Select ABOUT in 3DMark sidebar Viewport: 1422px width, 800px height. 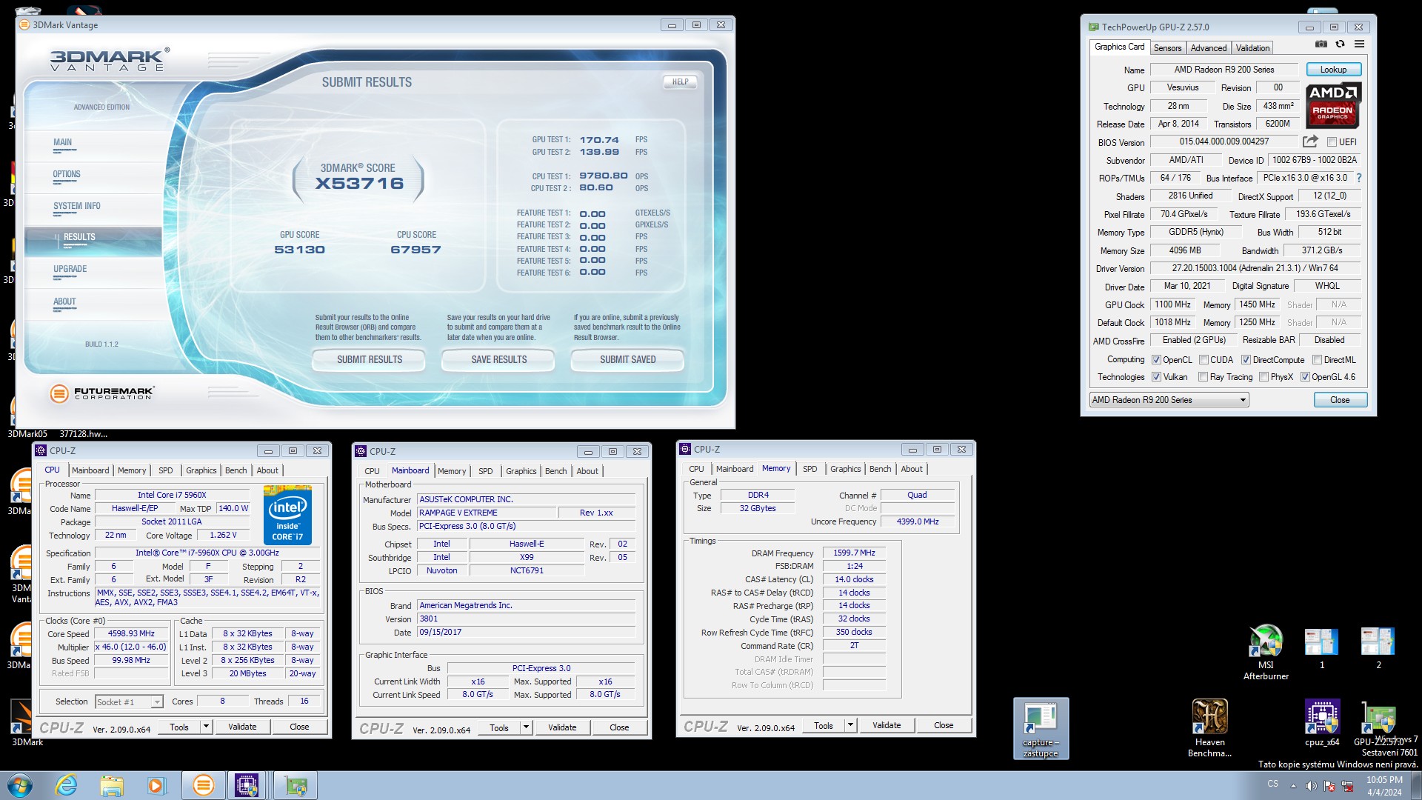click(64, 302)
